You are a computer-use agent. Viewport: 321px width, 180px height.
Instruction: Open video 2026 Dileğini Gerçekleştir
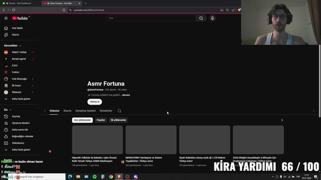tap(255, 159)
